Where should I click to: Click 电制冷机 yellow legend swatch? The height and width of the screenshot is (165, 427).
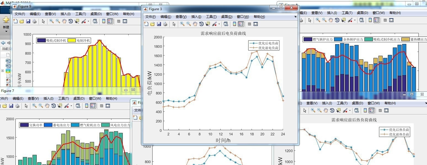72,40
